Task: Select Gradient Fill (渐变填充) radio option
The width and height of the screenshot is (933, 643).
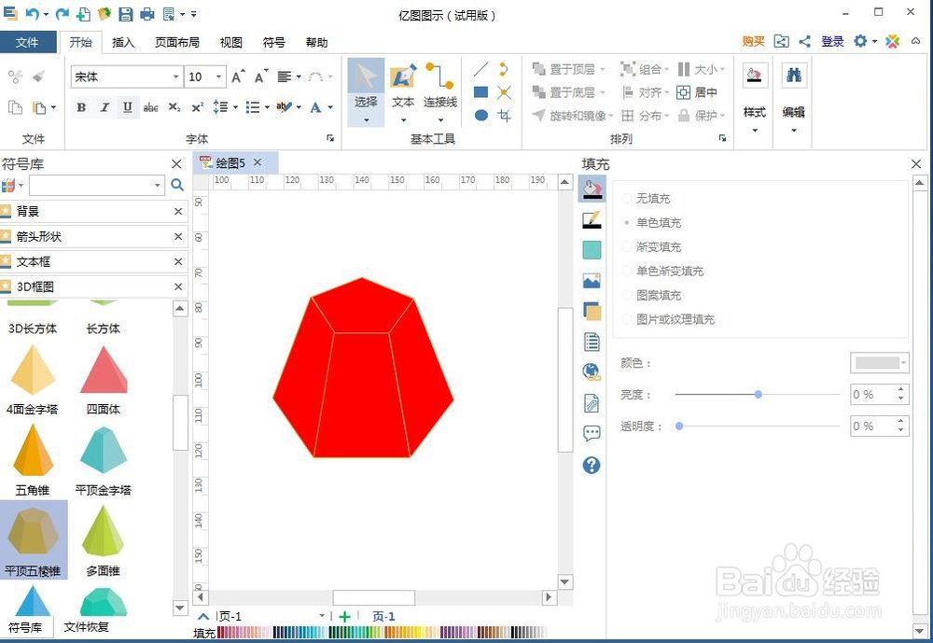Action: (x=651, y=246)
